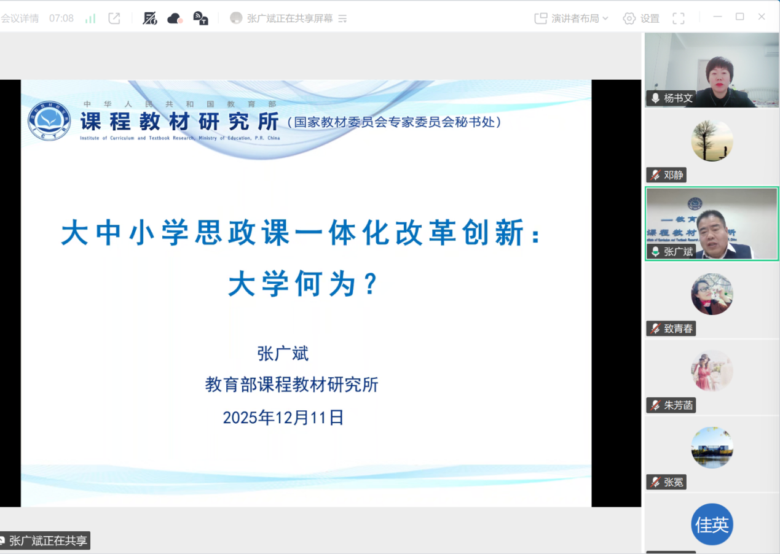
Task: Click the muted mic icon beside 致青春
Action: click(x=655, y=329)
